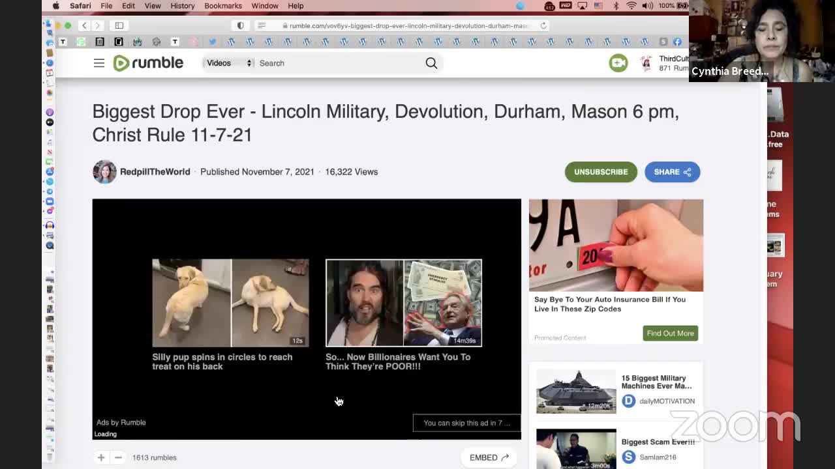Open the History menu
This screenshot has height=469, width=835.
(183, 6)
